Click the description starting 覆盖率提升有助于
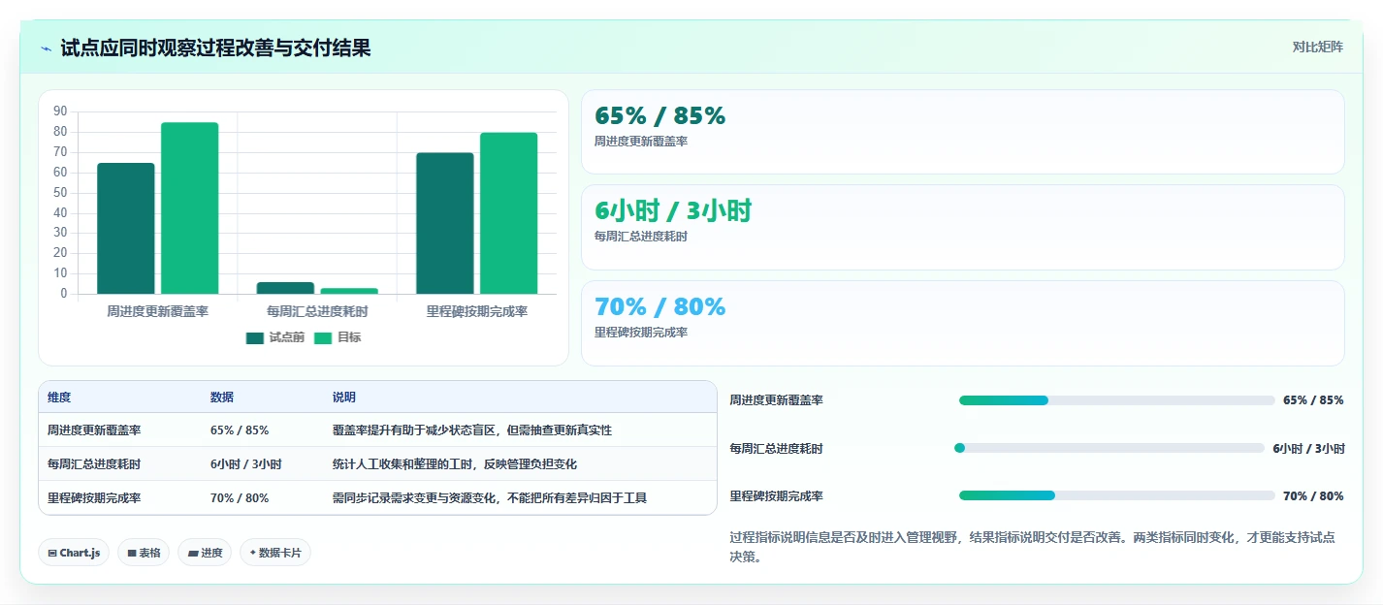The height and width of the screenshot is (605, 1383). (x=472, y=430)
